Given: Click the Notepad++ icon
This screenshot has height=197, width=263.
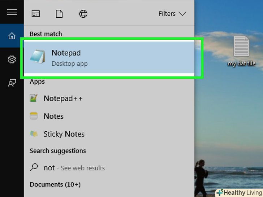Looking at the screenshot, I should point(34,98).
